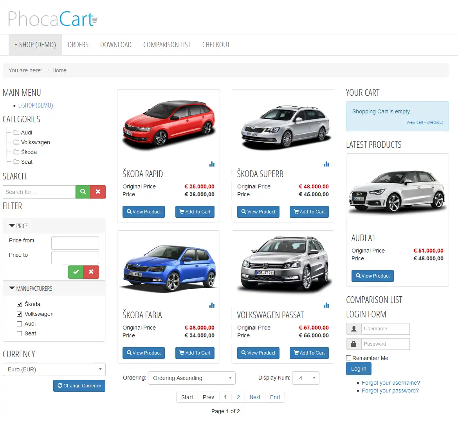Uncheck the Volkswagen manufacturer checkbox
This screenshot has height=430, width=458.
point(19,314)
